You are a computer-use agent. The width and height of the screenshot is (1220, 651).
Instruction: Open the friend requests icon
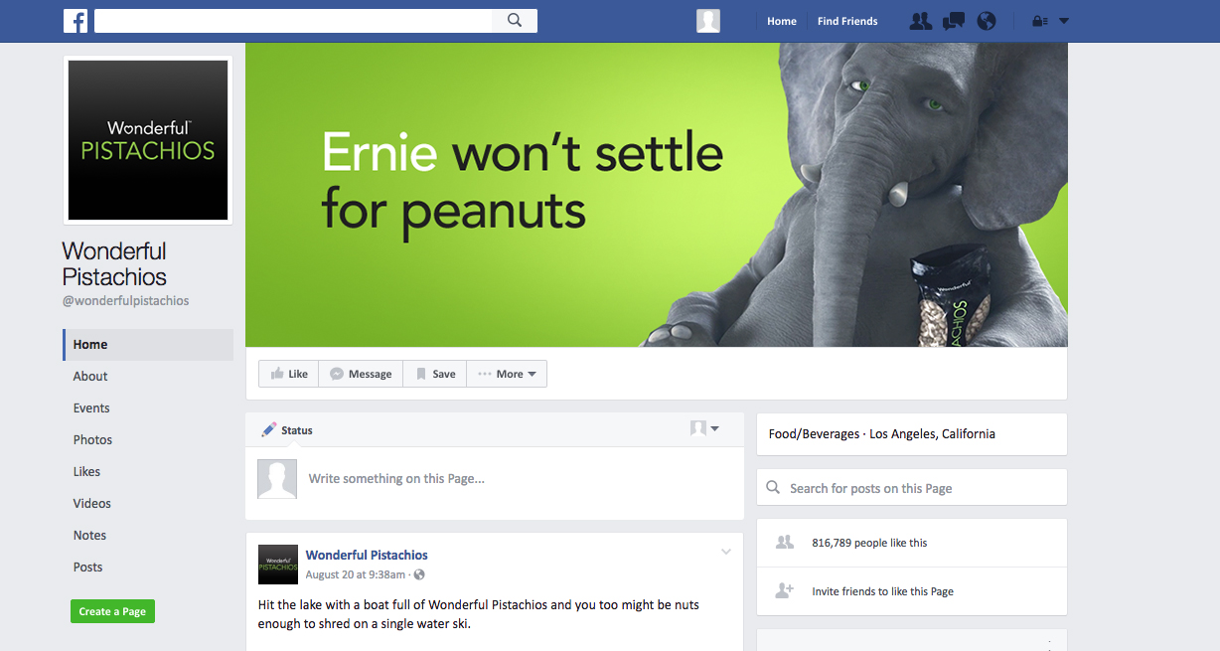pos(920,21)
